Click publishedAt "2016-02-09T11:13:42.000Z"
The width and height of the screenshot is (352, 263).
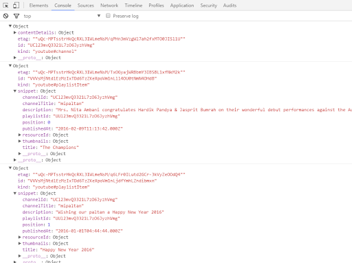(89, 128)
